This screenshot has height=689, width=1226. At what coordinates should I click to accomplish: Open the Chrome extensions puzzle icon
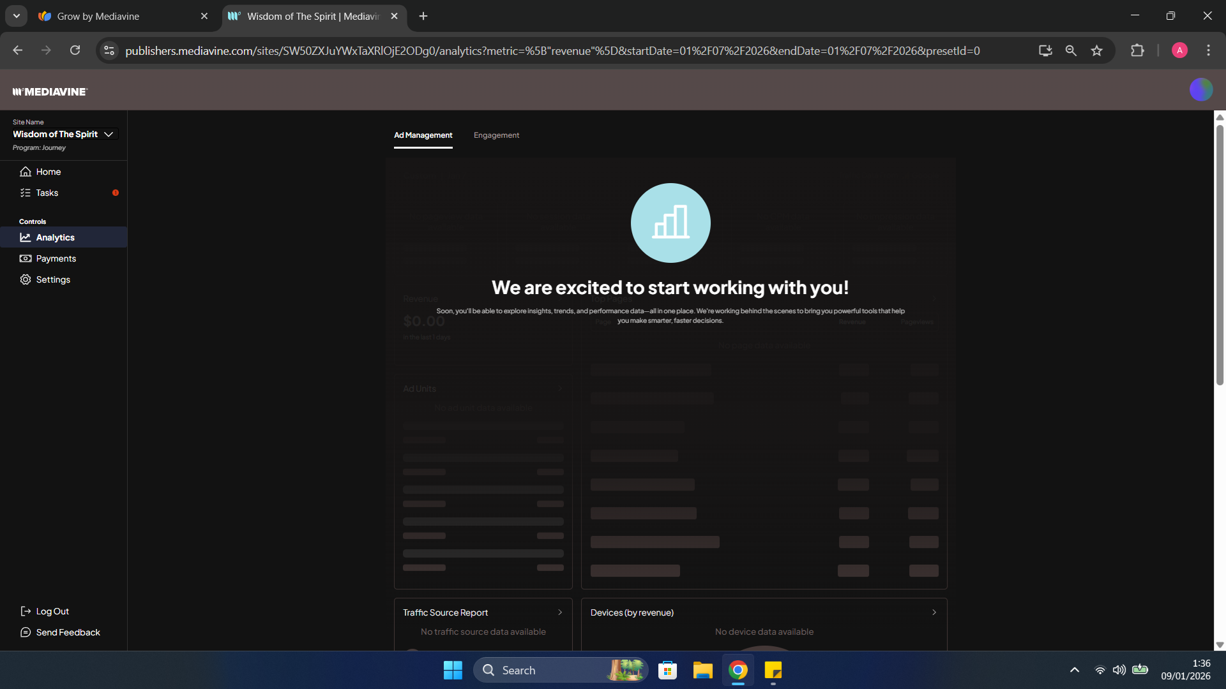point(1137,51)
